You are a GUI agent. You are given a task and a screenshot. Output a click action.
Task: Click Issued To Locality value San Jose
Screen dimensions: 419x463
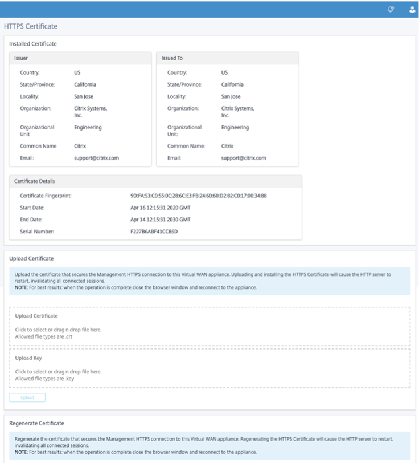[231, 96]
